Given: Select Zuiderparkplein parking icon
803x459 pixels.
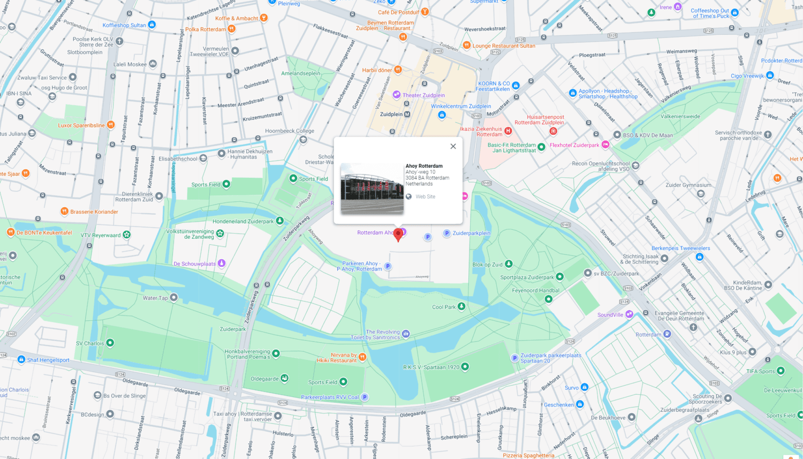Looking at the screenshot, I should point(446,233).
